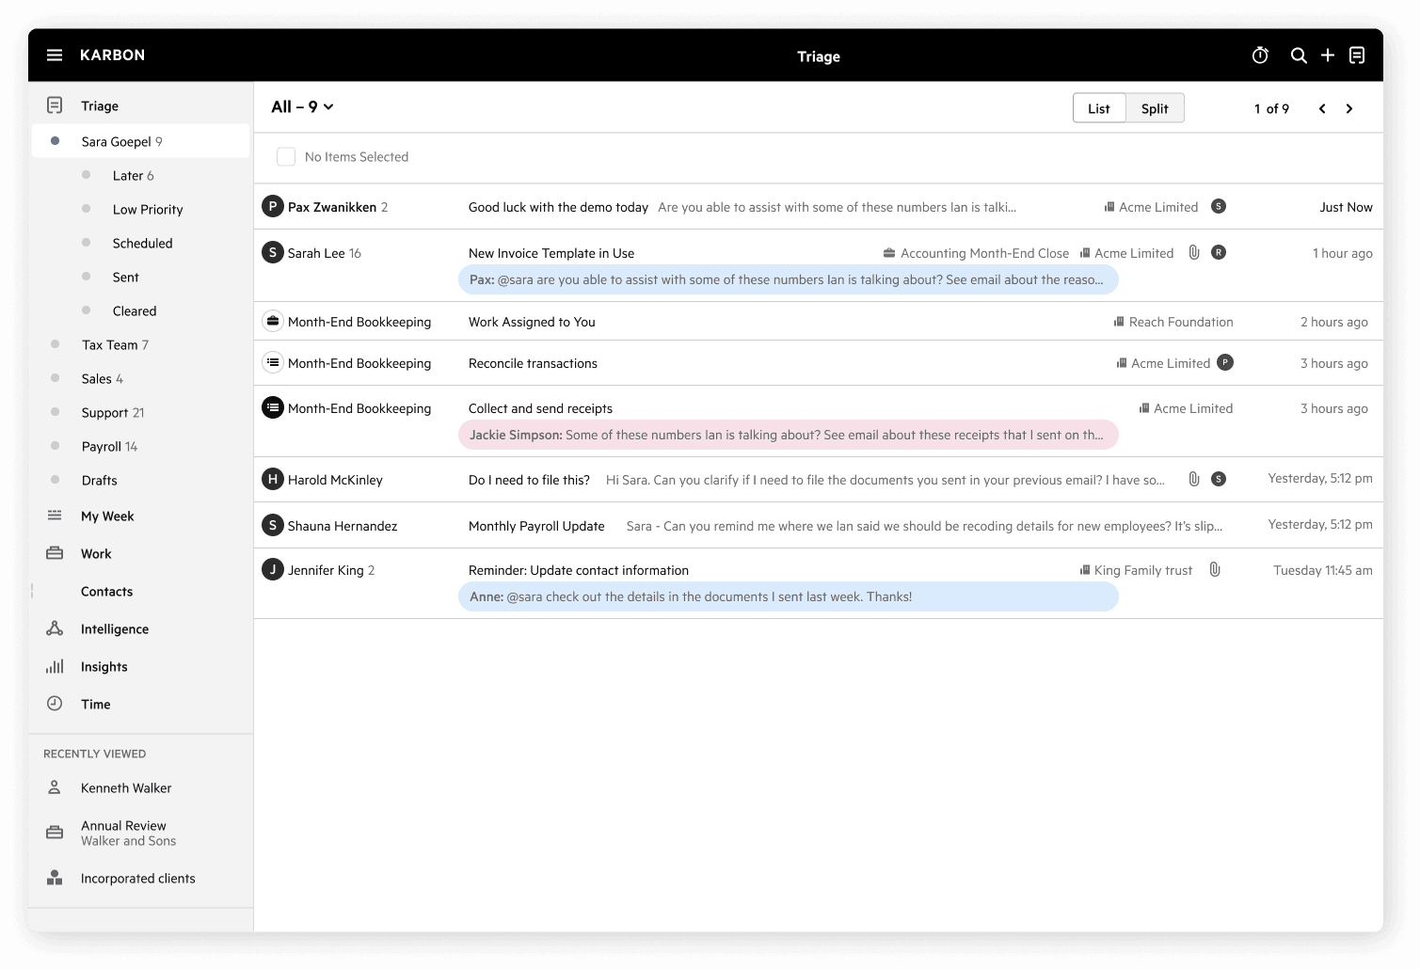Expand the All – 9 filter dropdown
Viewport: 1420px width, 969px height.
point(302,107)
